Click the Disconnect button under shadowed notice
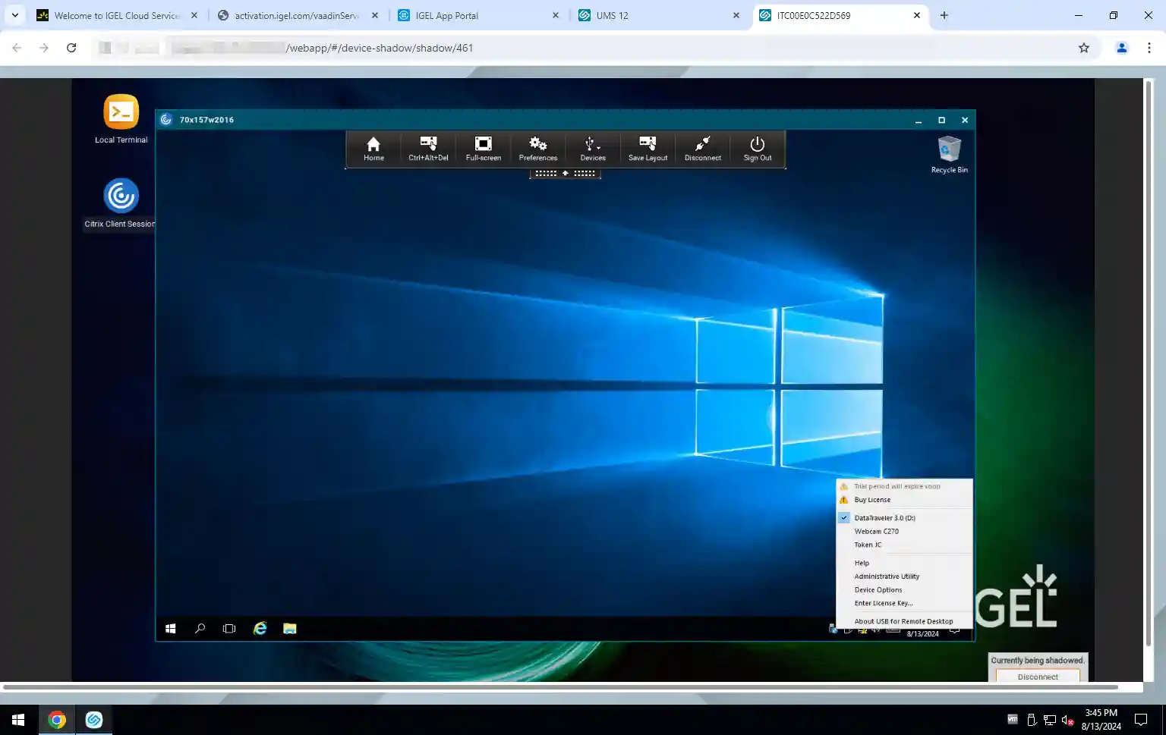Screen dimensions: 1166x735 [1037, 677]
